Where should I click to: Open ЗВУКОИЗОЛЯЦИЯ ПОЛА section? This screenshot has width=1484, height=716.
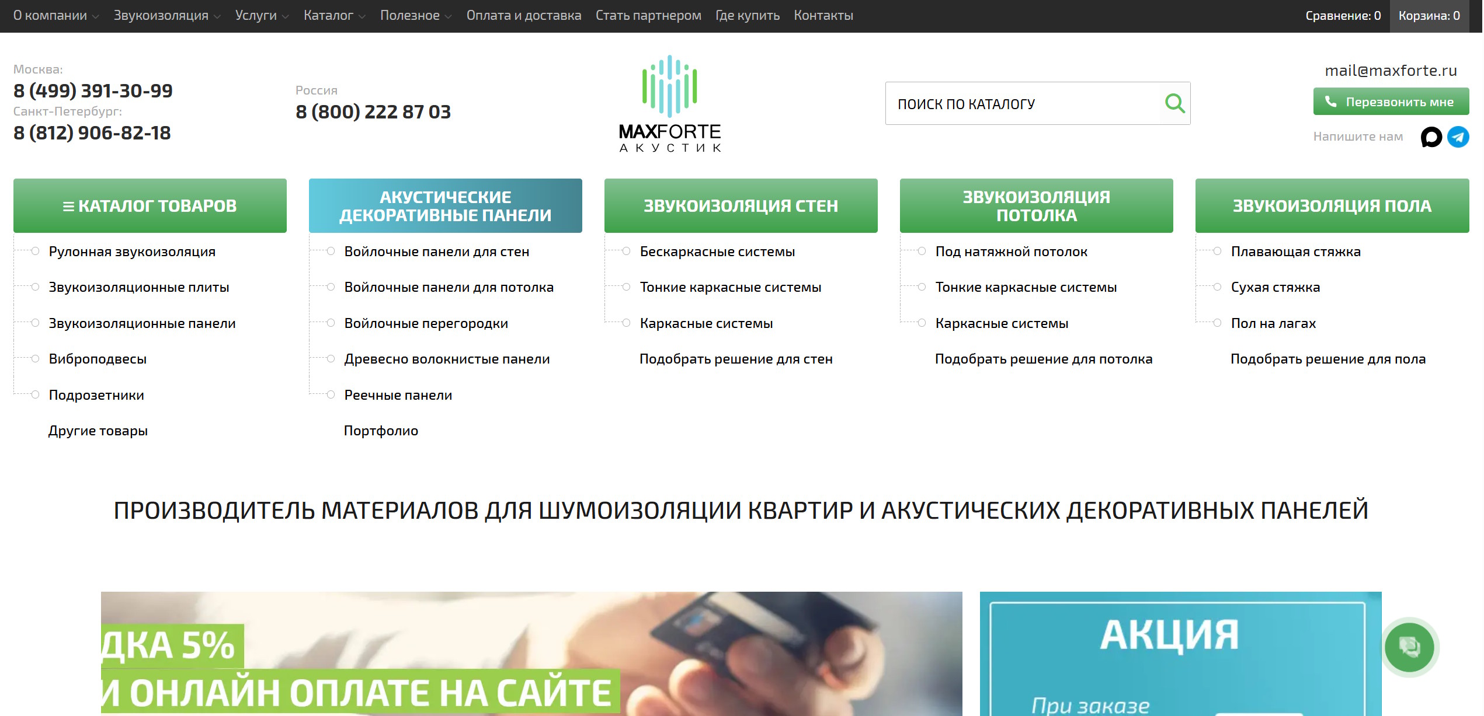point(1332,206)
